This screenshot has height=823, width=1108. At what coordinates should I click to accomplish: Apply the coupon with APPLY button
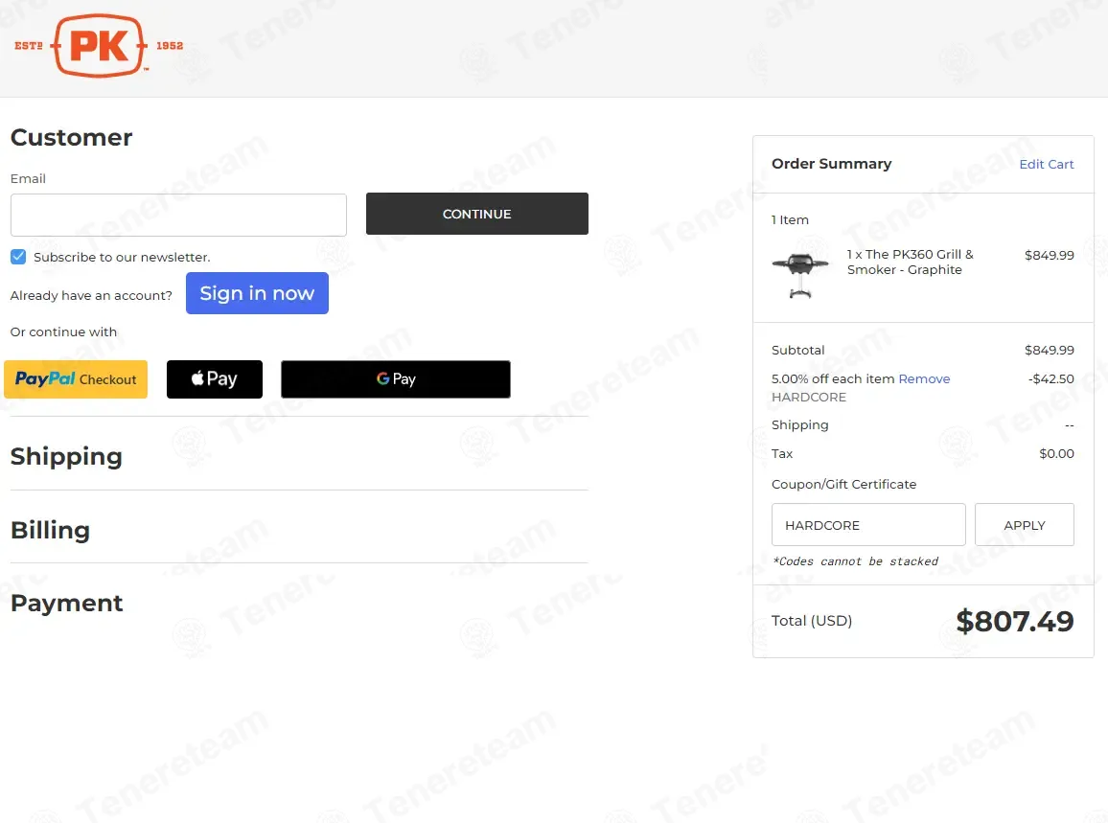click(x=1024, y=525)
